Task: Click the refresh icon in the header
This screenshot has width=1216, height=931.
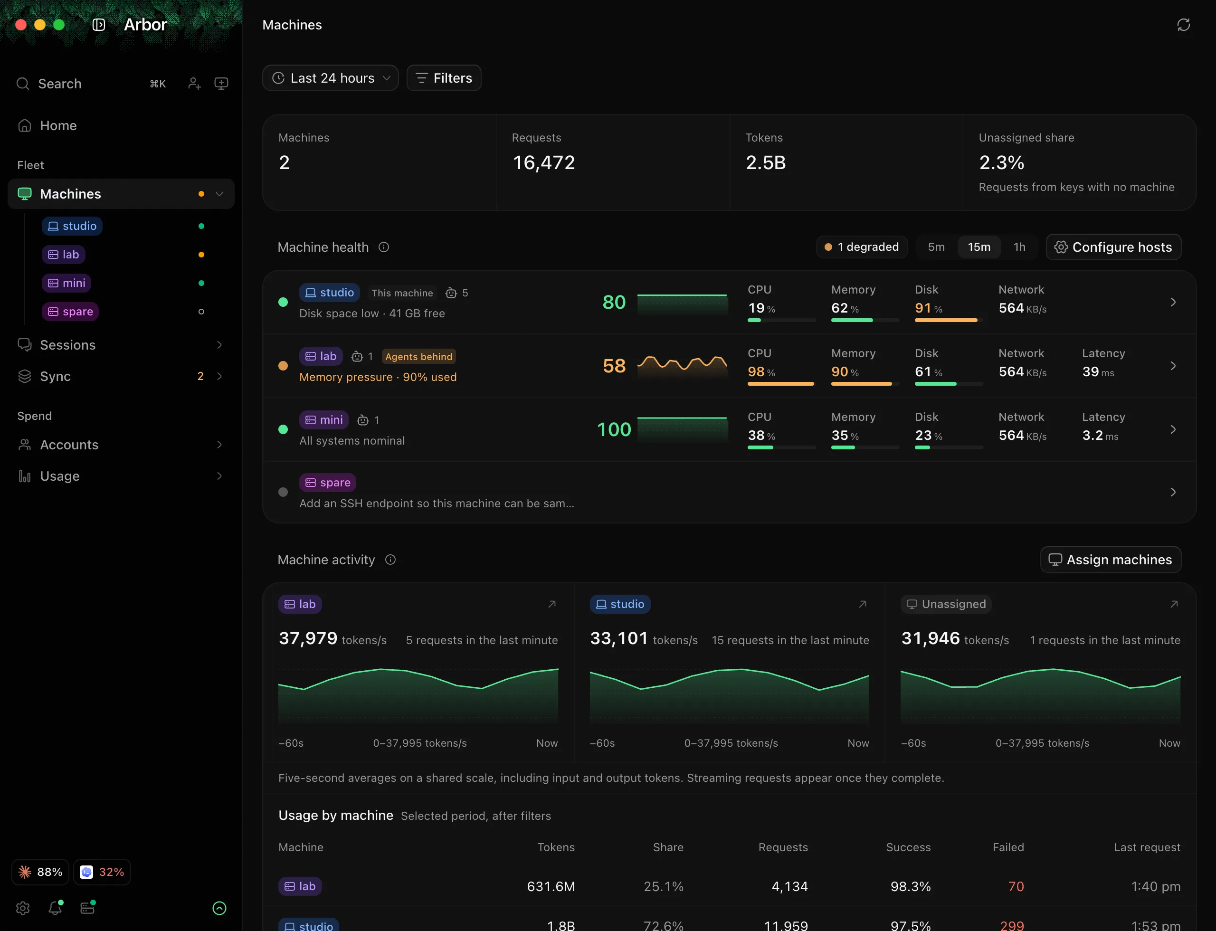Action: click(x=1183, y=25)
